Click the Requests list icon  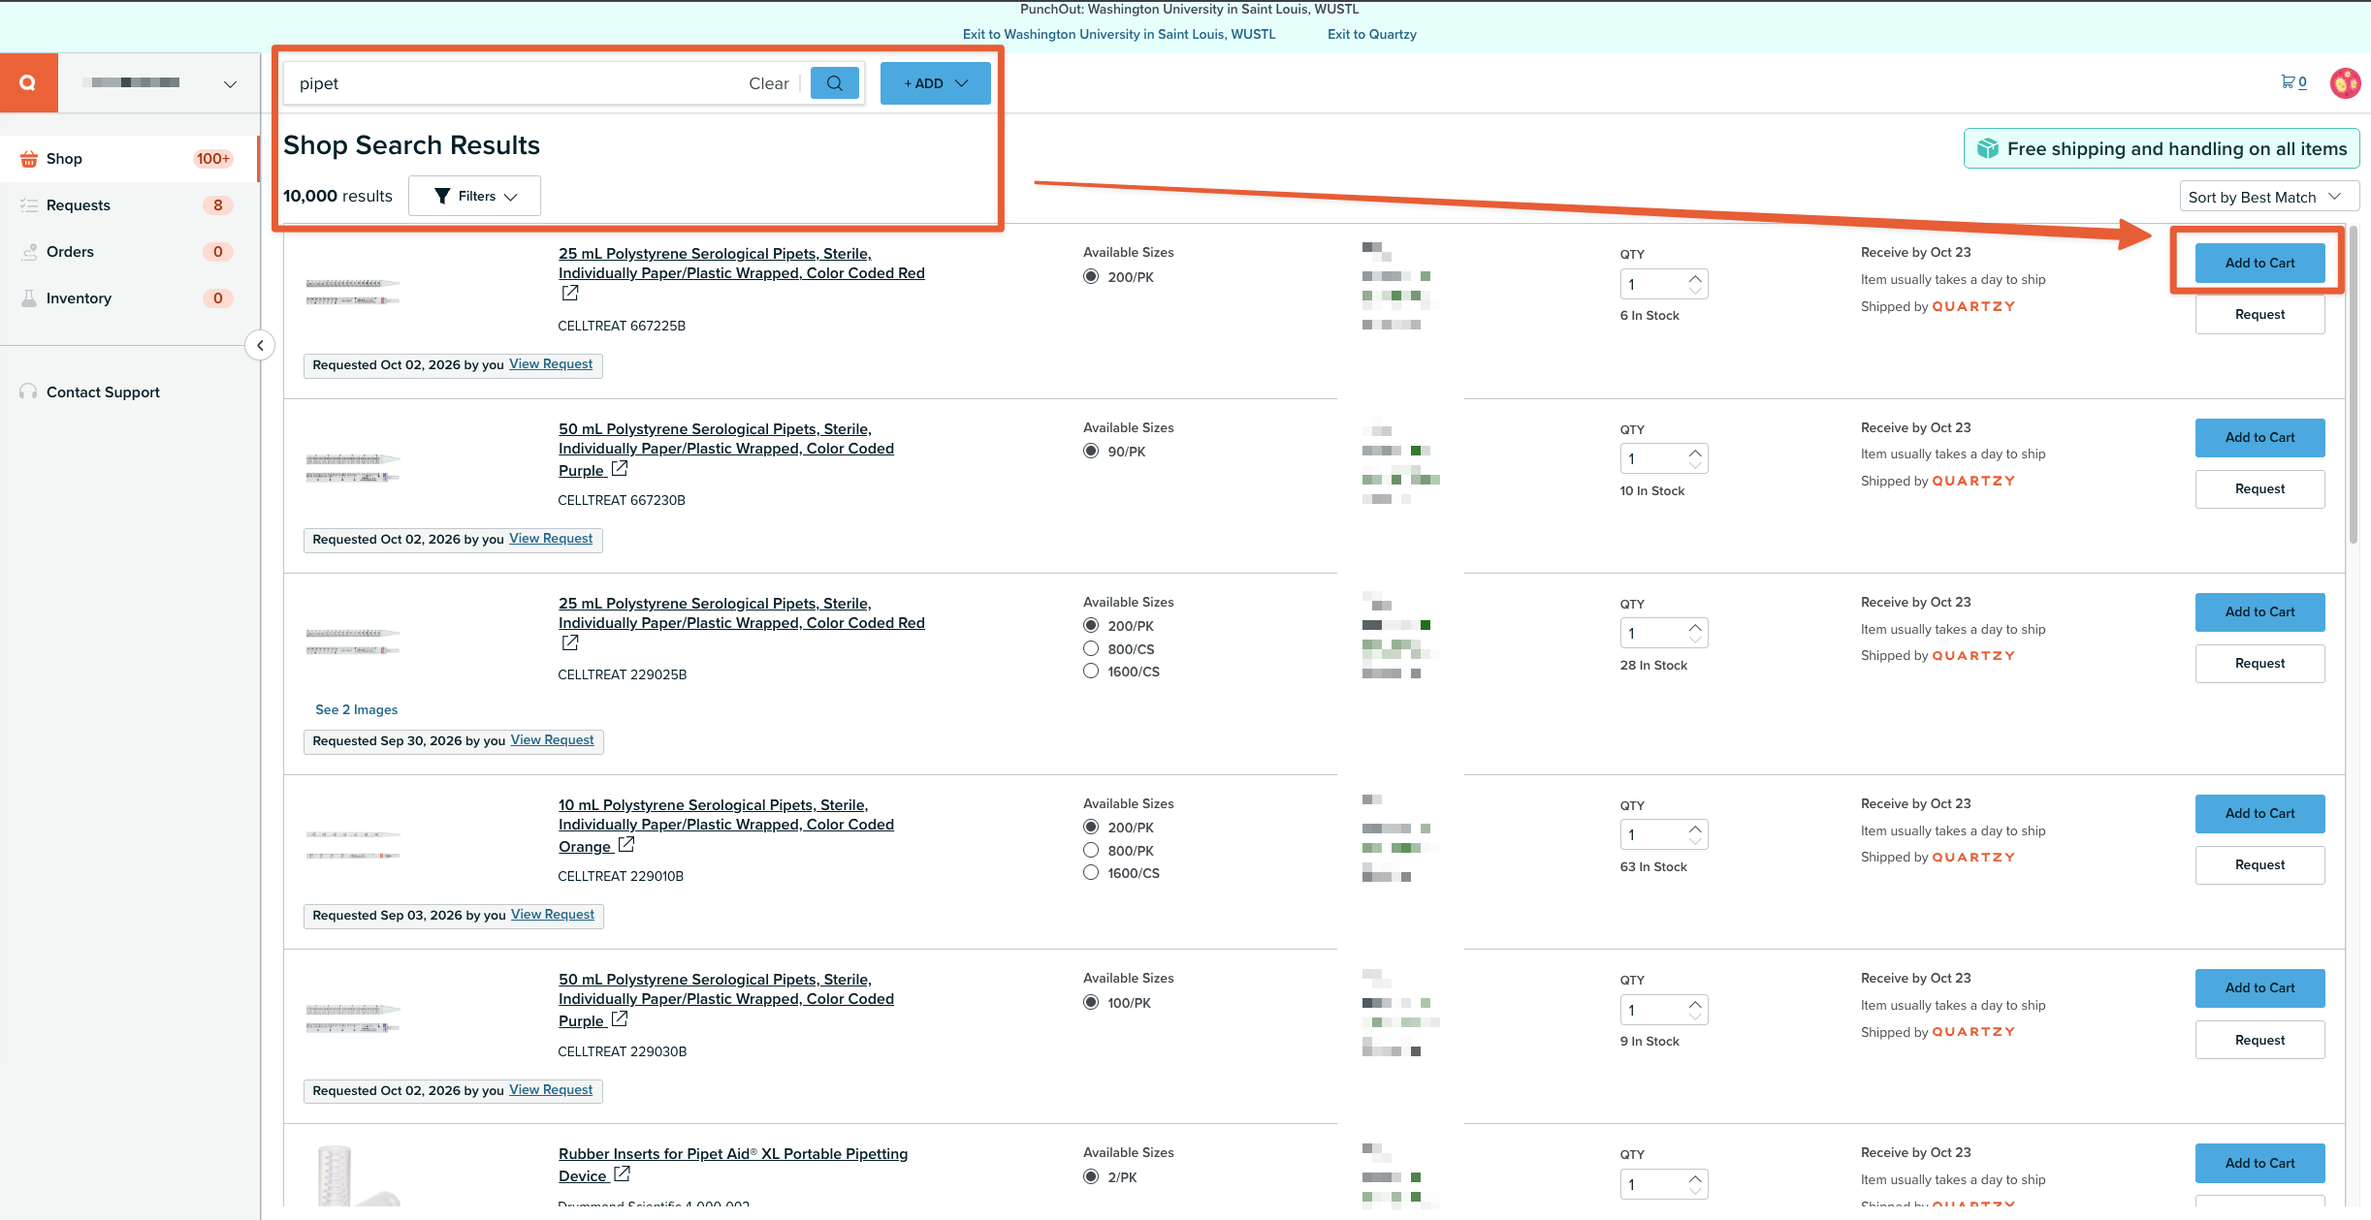[x=29, y=205]
